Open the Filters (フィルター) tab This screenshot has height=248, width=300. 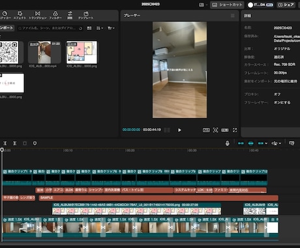click(x=55, y=15)
